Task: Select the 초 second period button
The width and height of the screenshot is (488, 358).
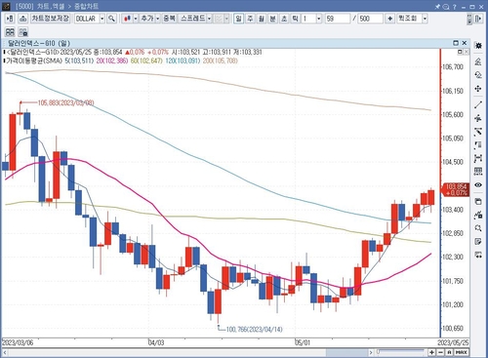Action: (284, 19)
